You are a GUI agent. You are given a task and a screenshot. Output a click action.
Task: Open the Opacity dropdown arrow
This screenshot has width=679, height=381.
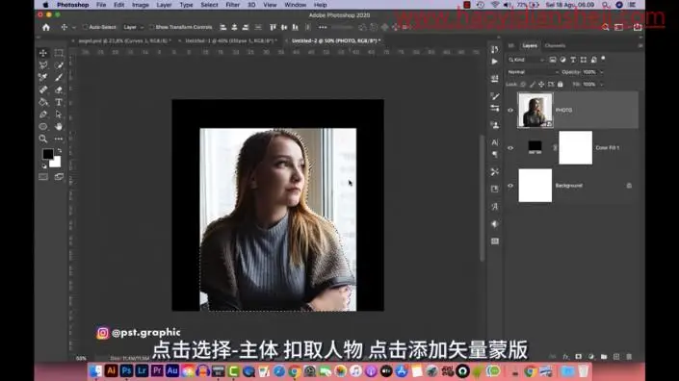point(602,72)
